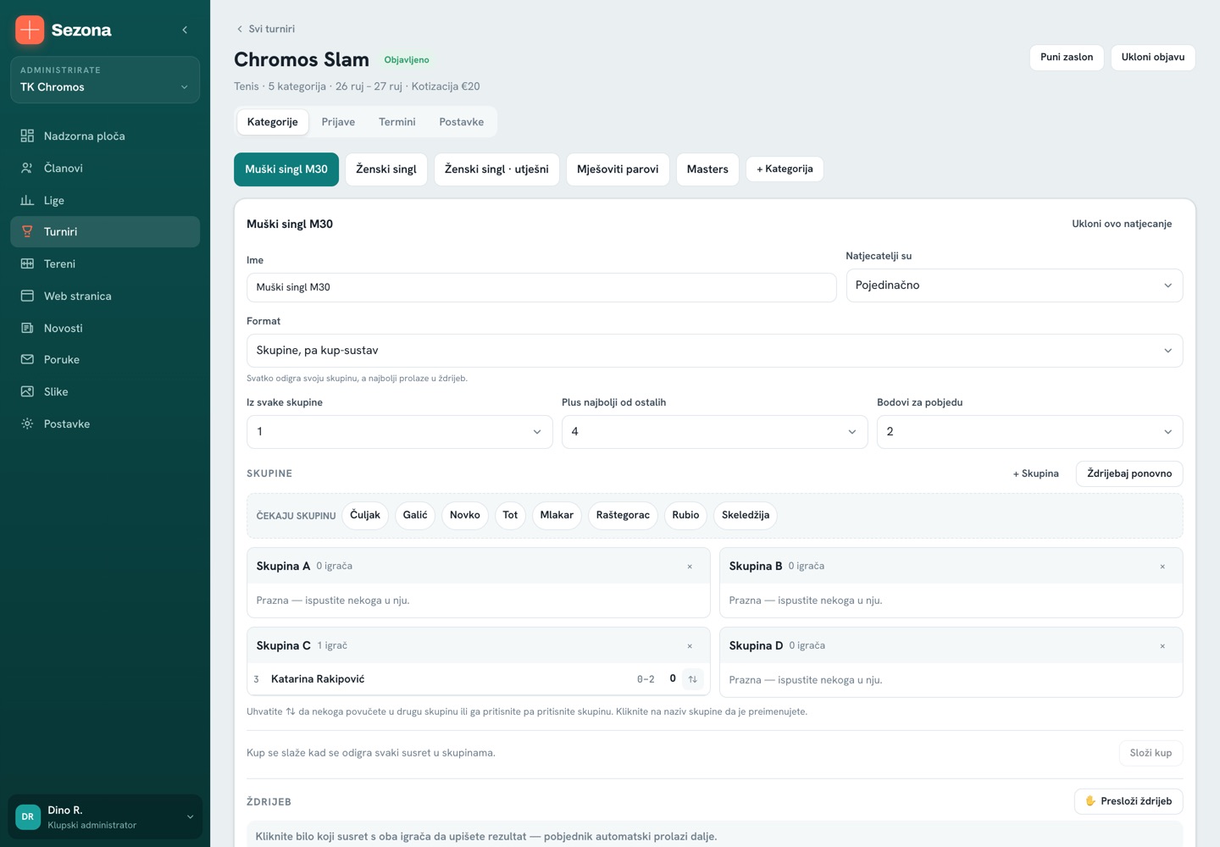Select the Masters category
Screen dimensions: 1220x847
(707, 169)
